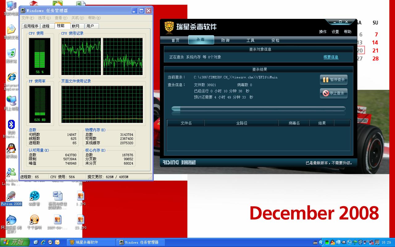395x247 pixels.
Task: Open the 关机 menu in Task Manager
Action: tap(77, 18)
